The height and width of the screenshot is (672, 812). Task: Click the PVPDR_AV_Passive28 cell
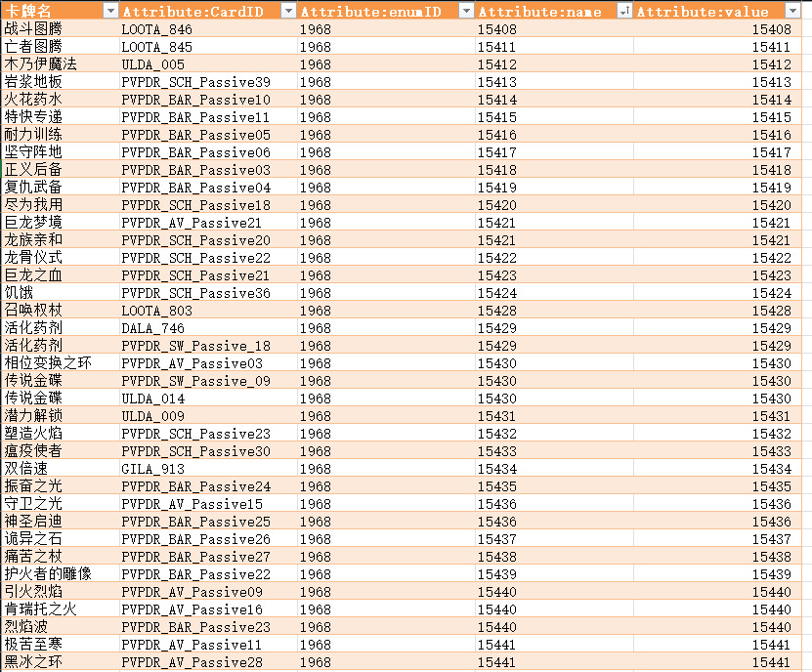(x=208, y=662)
